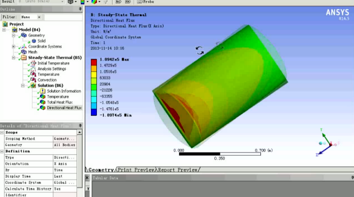Select Total Heat Flux result
Screen dimensions: 354x197
point(60,102)
